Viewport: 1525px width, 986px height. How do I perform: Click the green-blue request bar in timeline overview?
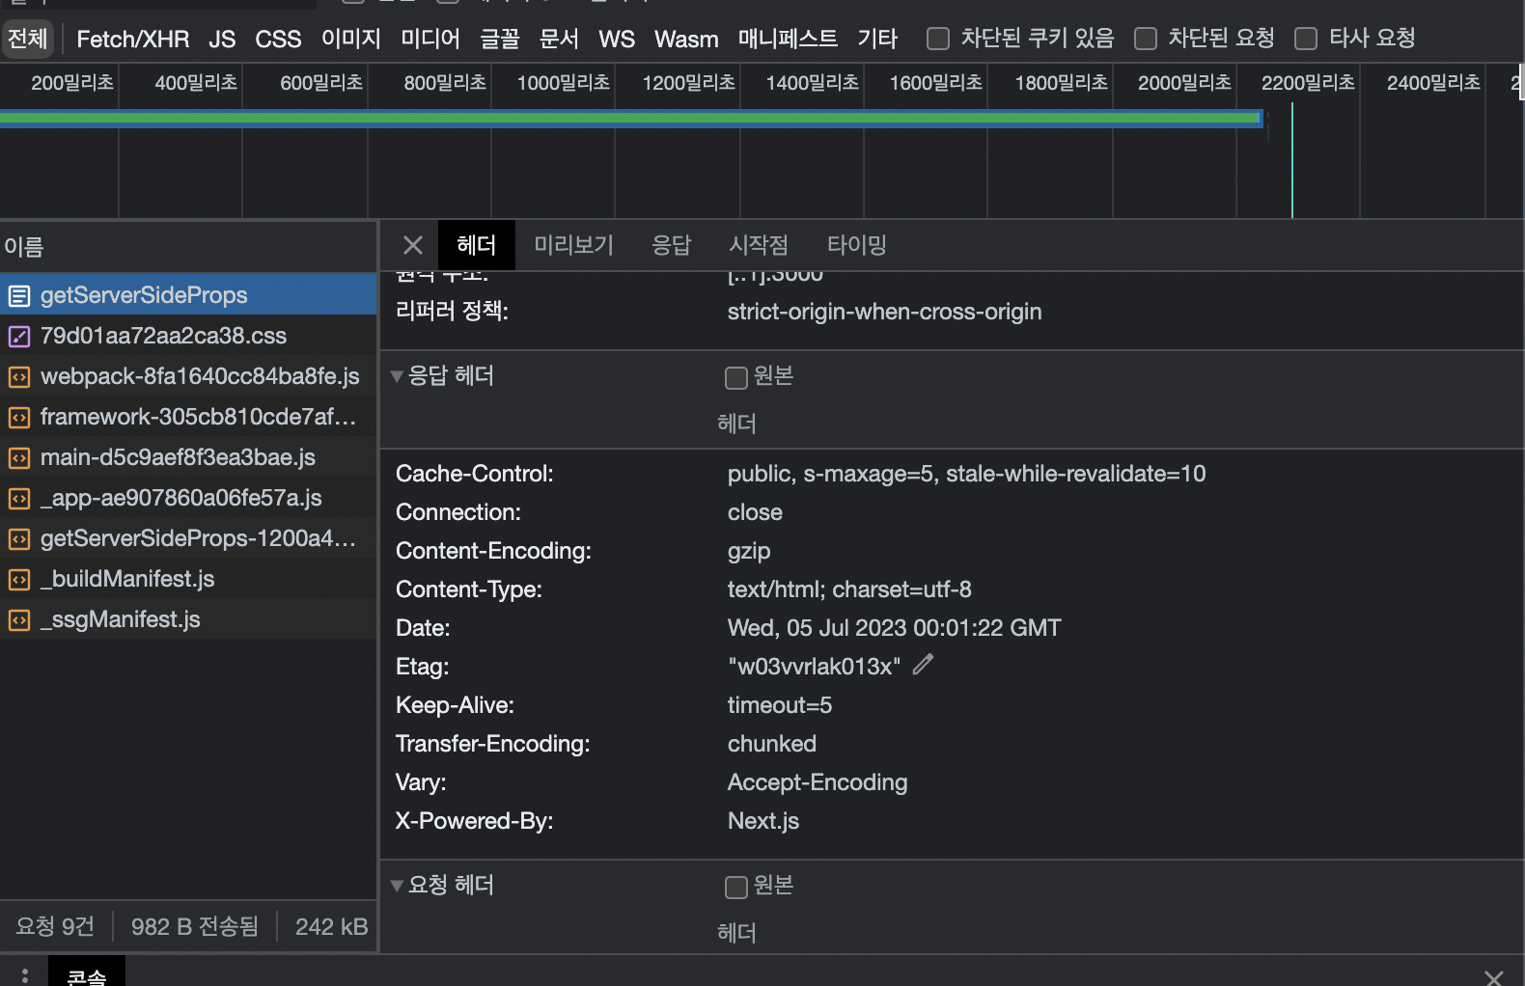tap(631, 118)
